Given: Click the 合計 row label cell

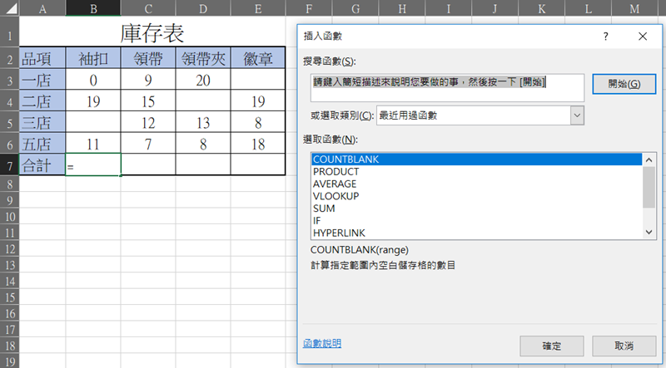Looking at the screenshot, I should point(42,164).
